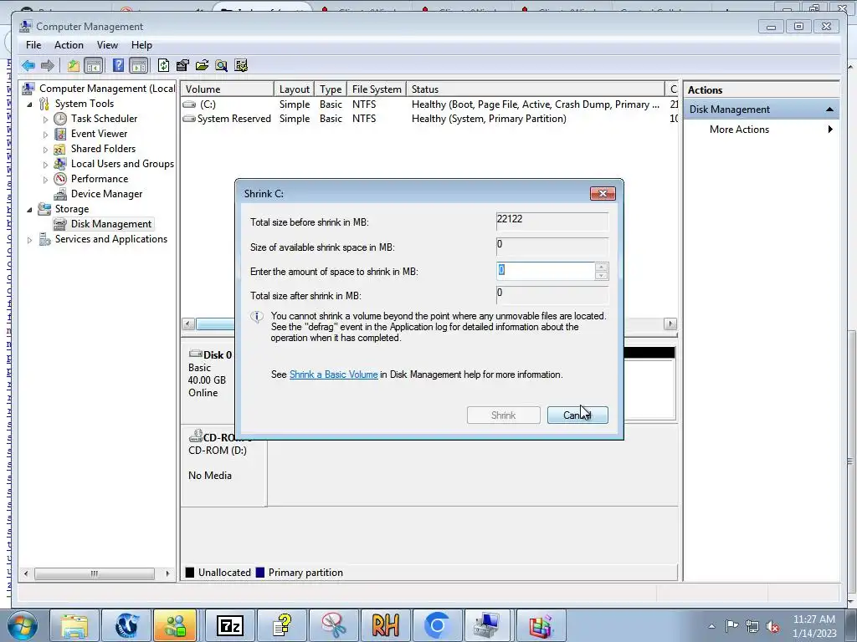The image size is (857, 642).
Task: Open the Computer Management toolbox taskbar icon
Action: click(486, 625)
